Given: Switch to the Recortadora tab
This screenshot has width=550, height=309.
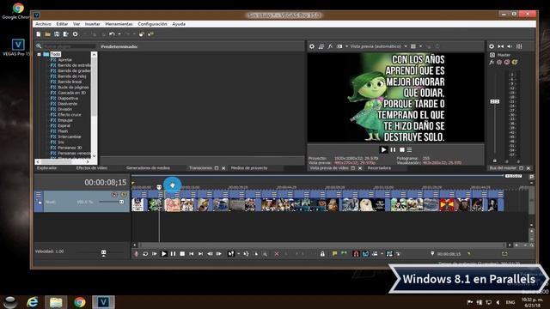Looking at the screenshot, I should (x=379, y=168).
